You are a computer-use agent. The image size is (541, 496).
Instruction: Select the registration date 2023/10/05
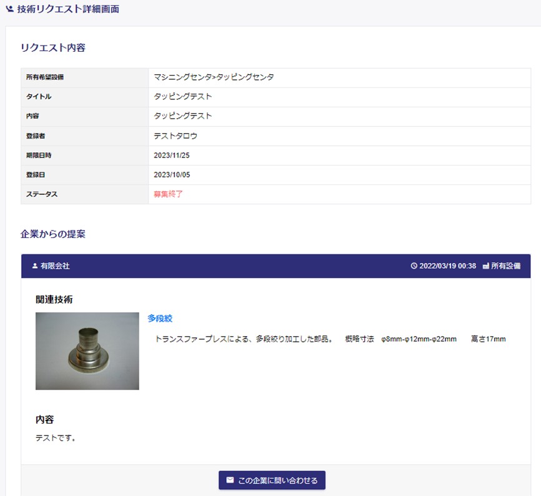(172, 175)
